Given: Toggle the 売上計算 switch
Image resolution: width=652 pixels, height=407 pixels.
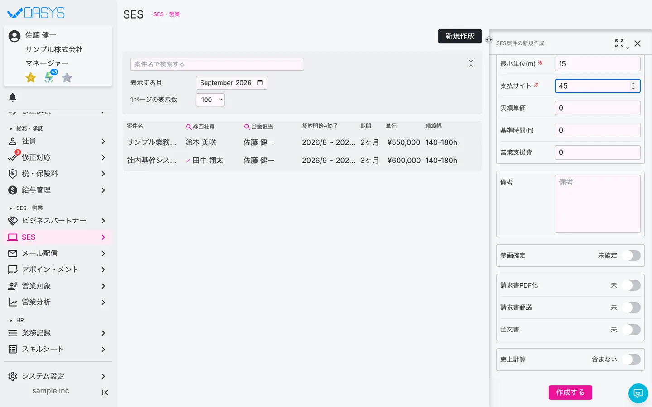Looking at the screenshot, I should (x=631, y=360).
